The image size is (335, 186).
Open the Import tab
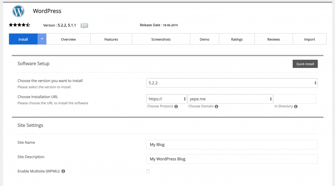(x=309, y=39)
